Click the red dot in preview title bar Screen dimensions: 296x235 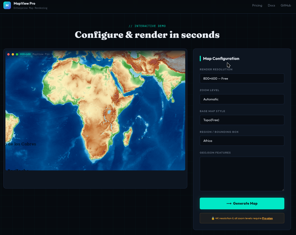click(9, 54)
